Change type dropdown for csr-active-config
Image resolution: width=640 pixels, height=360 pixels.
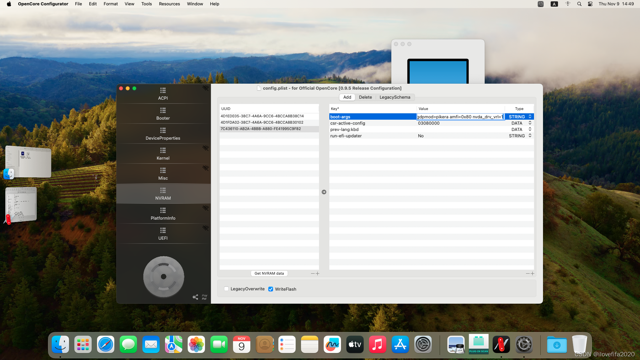(x=530, y=123)
